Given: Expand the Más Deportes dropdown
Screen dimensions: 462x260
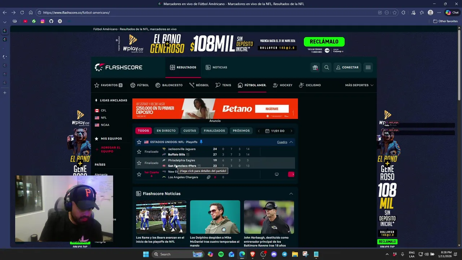Looking at the screenshot, I should [x=359, y=85].
